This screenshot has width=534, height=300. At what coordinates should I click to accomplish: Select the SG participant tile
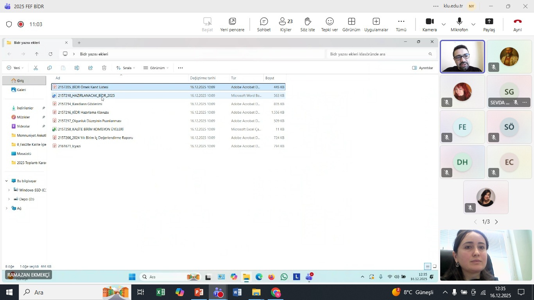[509, 92]
